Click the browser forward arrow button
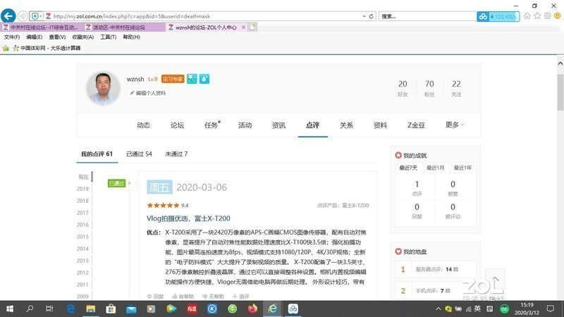Viewport: 564px width, 317px height. (23, 16)
